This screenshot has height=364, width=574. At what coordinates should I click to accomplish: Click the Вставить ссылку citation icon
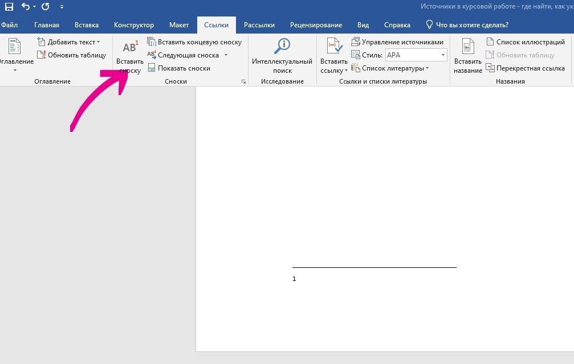(335, 46)
